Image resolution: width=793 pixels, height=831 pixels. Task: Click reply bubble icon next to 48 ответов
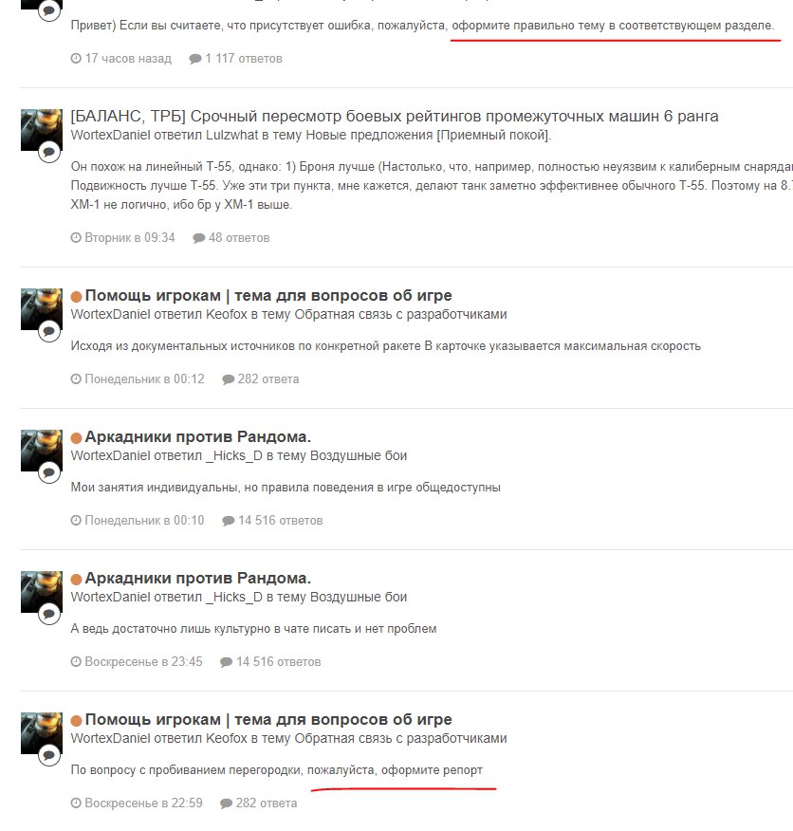tap(199, 238)
